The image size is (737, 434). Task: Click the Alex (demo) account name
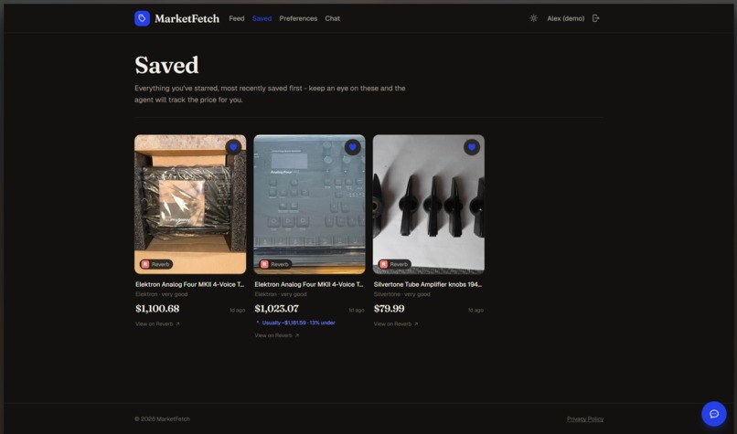[x=565, y=18]
